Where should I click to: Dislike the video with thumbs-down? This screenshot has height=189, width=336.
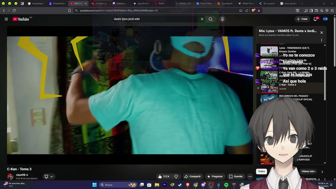176,177
